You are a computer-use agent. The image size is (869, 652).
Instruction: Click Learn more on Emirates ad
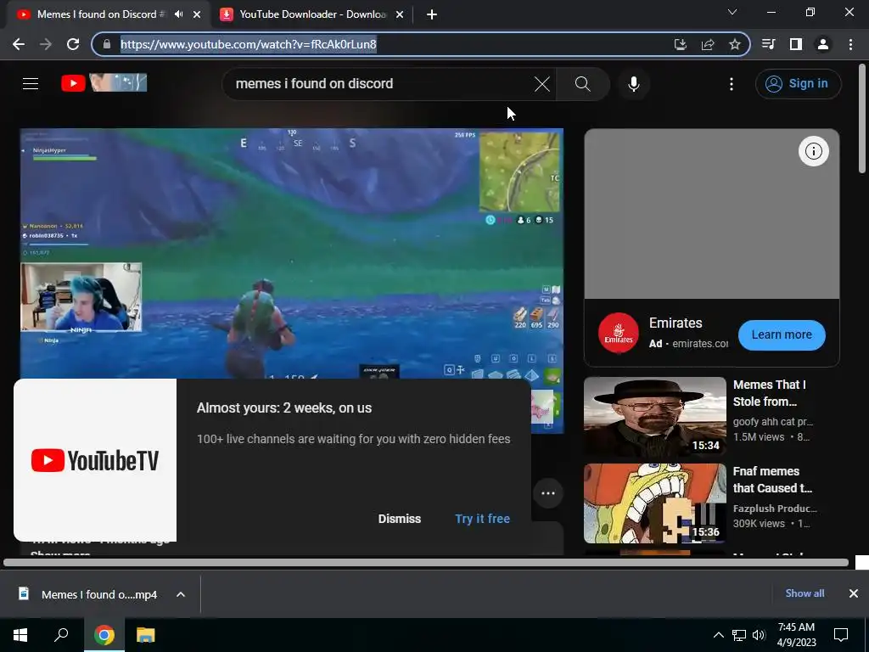click(782, 334)
